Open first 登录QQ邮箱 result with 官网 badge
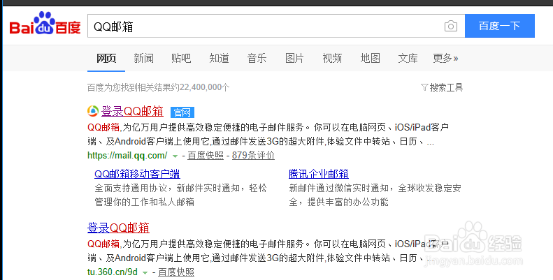The width and height of the screenshot is (553, 280). pos(132,111)
